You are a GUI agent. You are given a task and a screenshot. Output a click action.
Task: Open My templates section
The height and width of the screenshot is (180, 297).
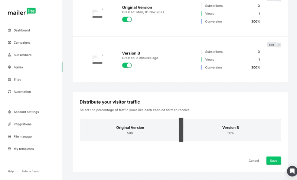[x=23, y=149]
